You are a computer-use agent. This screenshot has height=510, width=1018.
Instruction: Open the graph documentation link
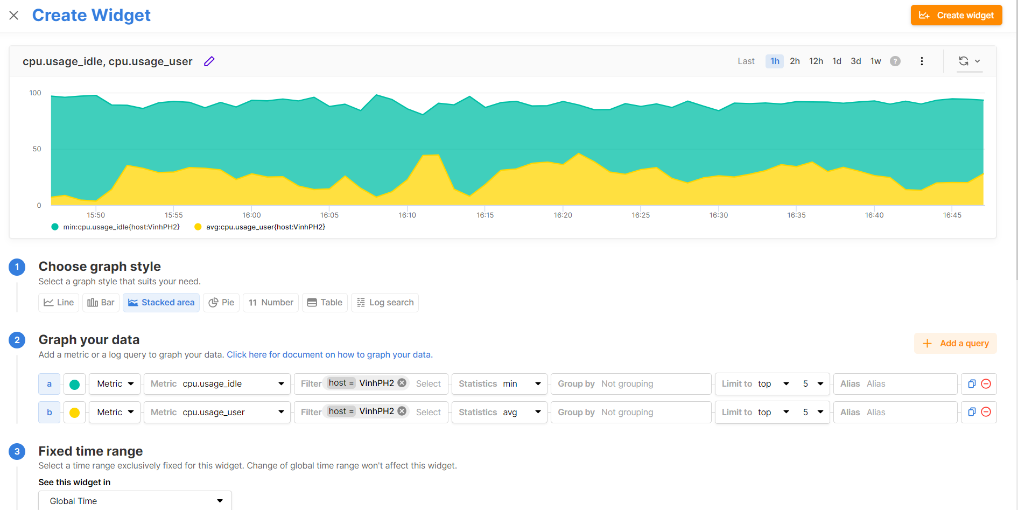(x=329, y=355)
